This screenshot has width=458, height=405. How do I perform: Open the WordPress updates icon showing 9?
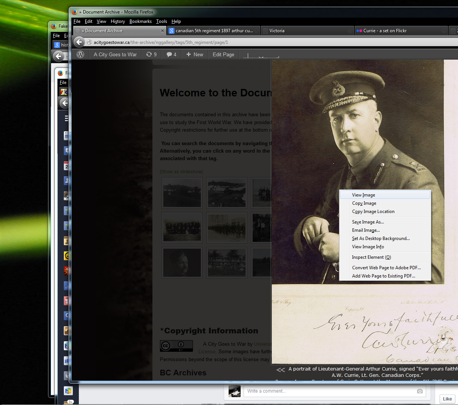[x=151, y=54]
